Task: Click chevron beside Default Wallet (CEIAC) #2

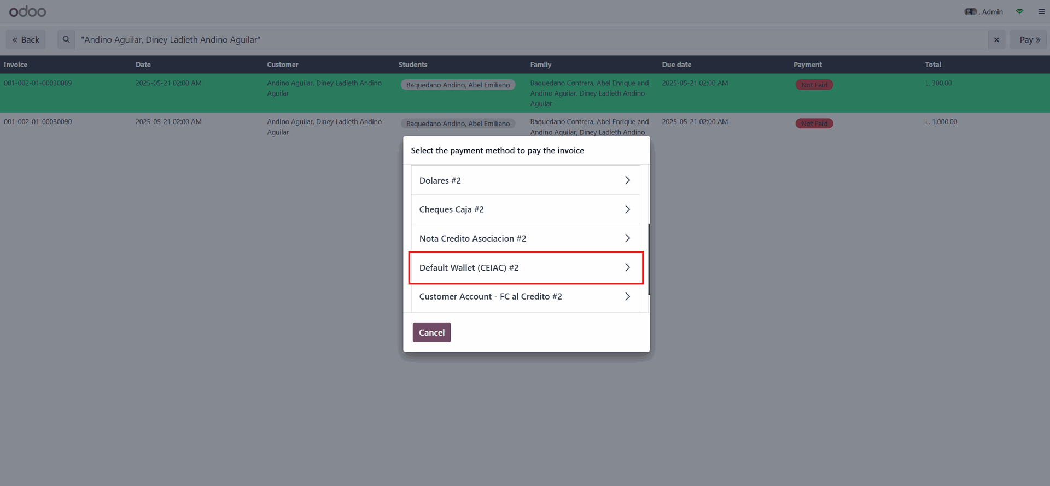Action: [627, 267]
